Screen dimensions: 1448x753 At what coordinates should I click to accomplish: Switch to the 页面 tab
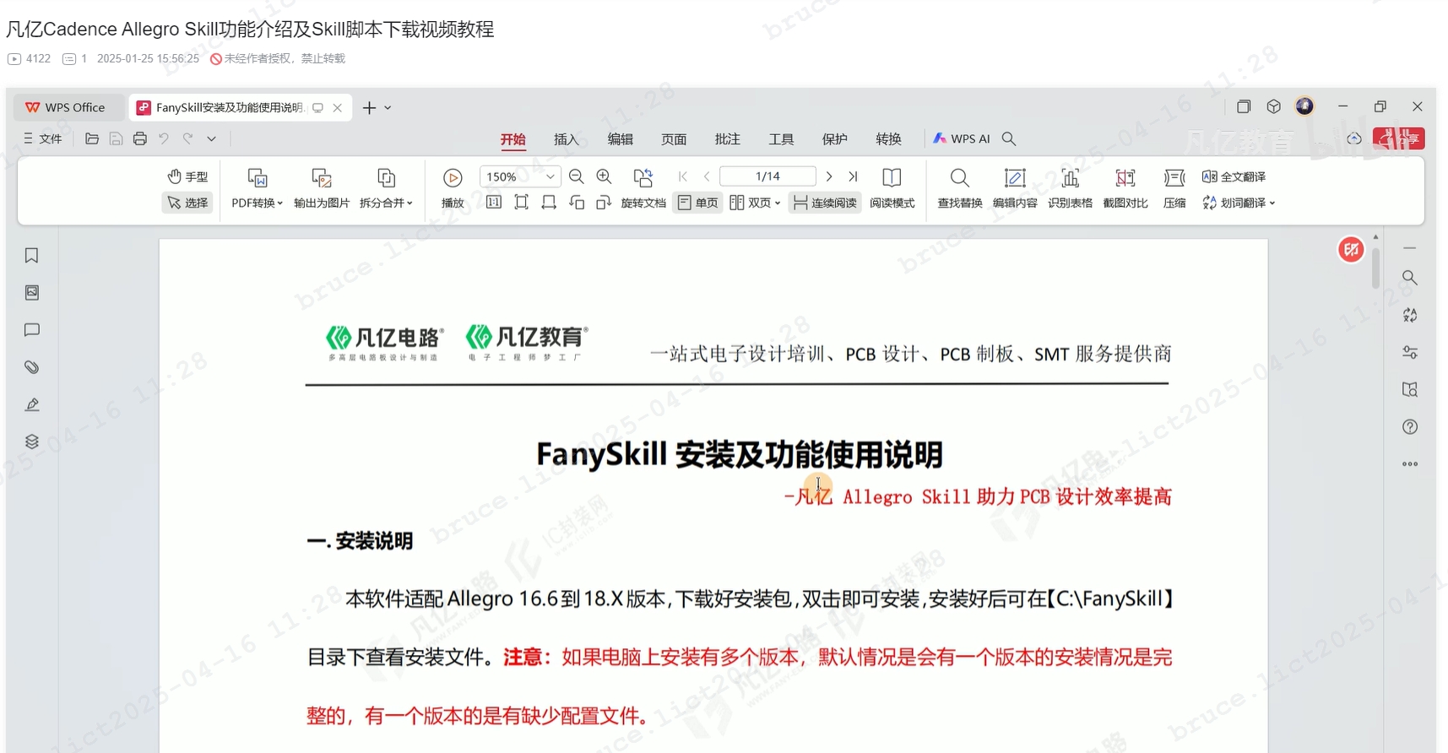674,139
